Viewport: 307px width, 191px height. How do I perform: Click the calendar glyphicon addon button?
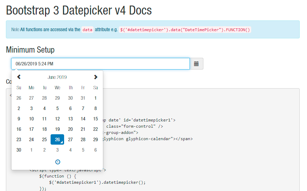196,64
